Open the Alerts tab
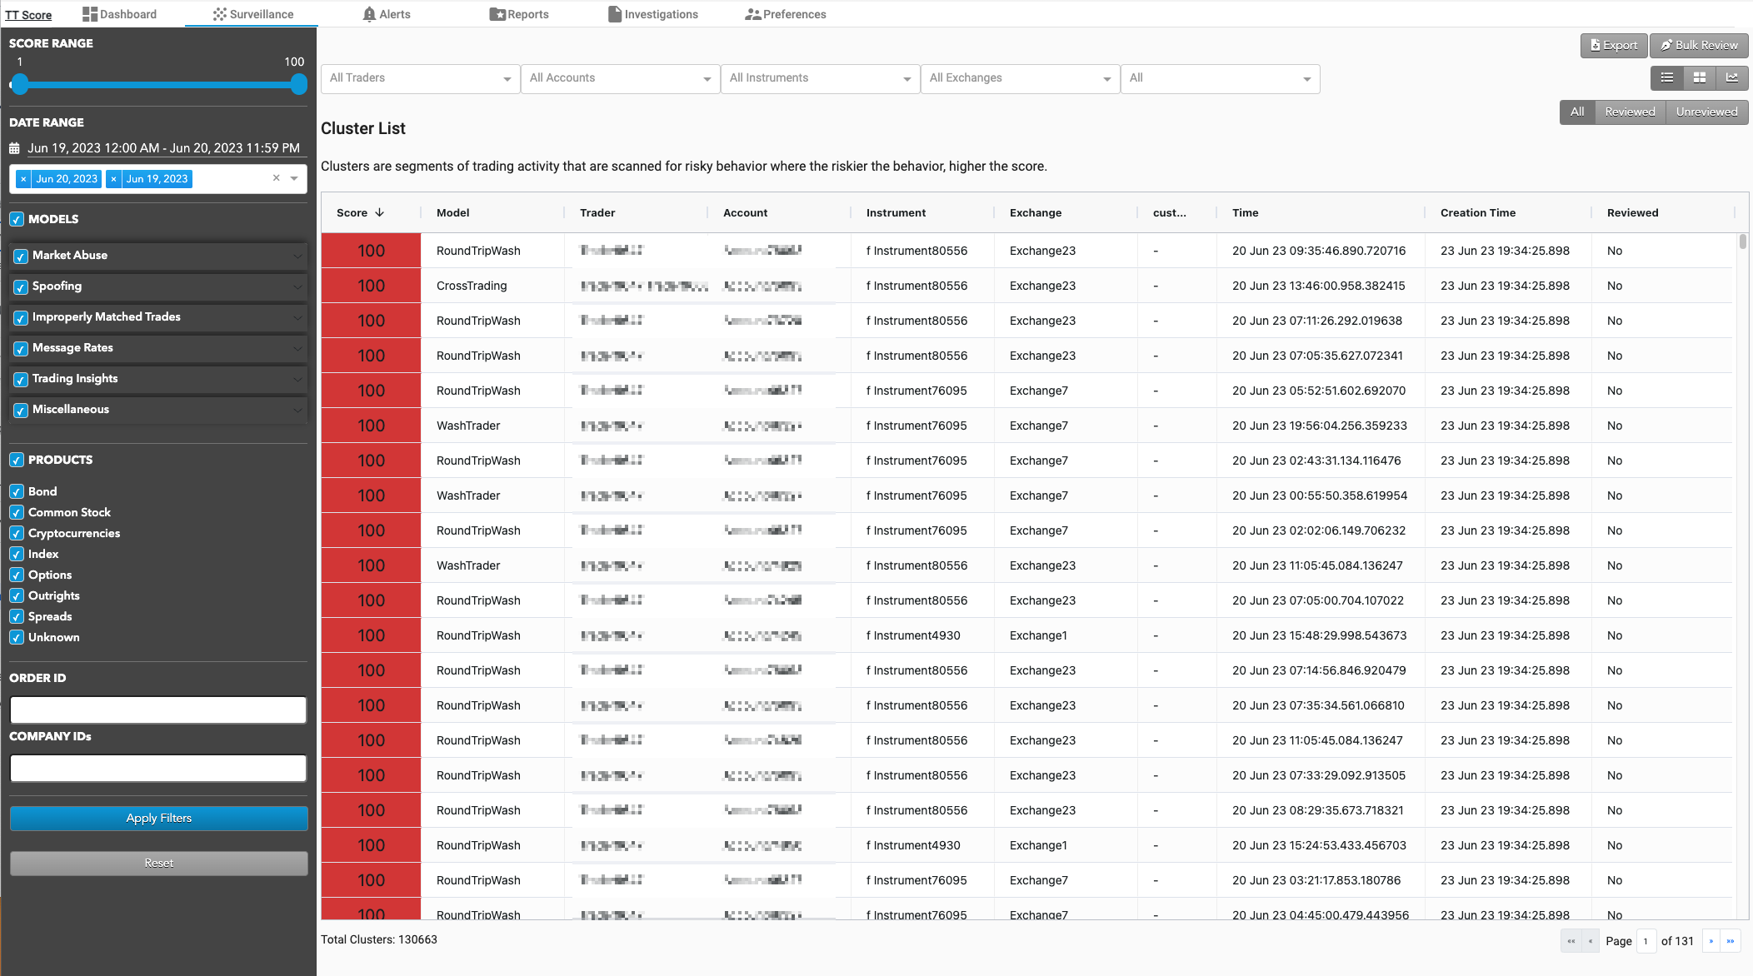 387,14
